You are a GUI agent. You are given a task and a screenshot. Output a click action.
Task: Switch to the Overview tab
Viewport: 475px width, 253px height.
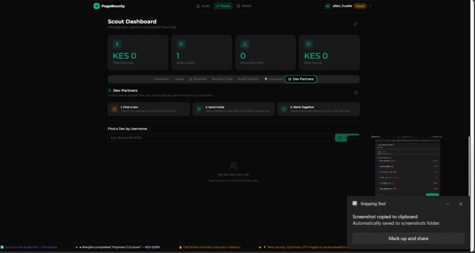pos(161,79)
